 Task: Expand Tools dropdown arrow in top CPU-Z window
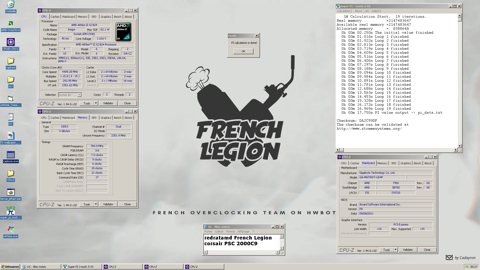tap(95, 103)
